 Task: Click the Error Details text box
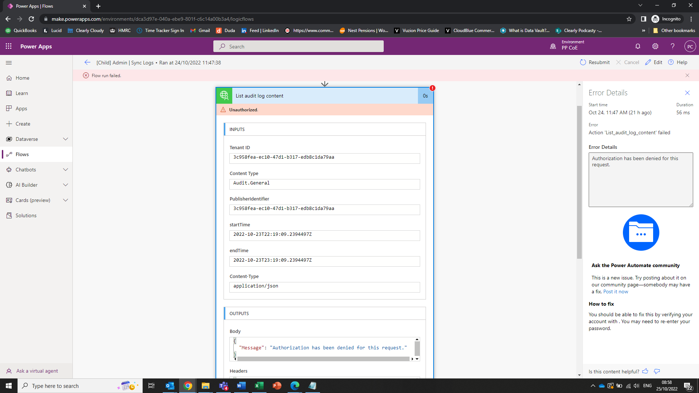click(641, 180)
